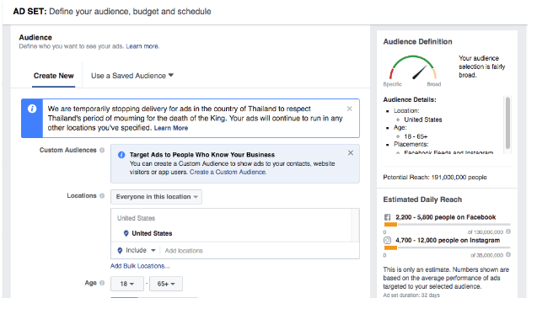This screenshot has height=314, width=537.
Task: Open the maximum age 65+ dropdown
Action: (x=166, y=284)
